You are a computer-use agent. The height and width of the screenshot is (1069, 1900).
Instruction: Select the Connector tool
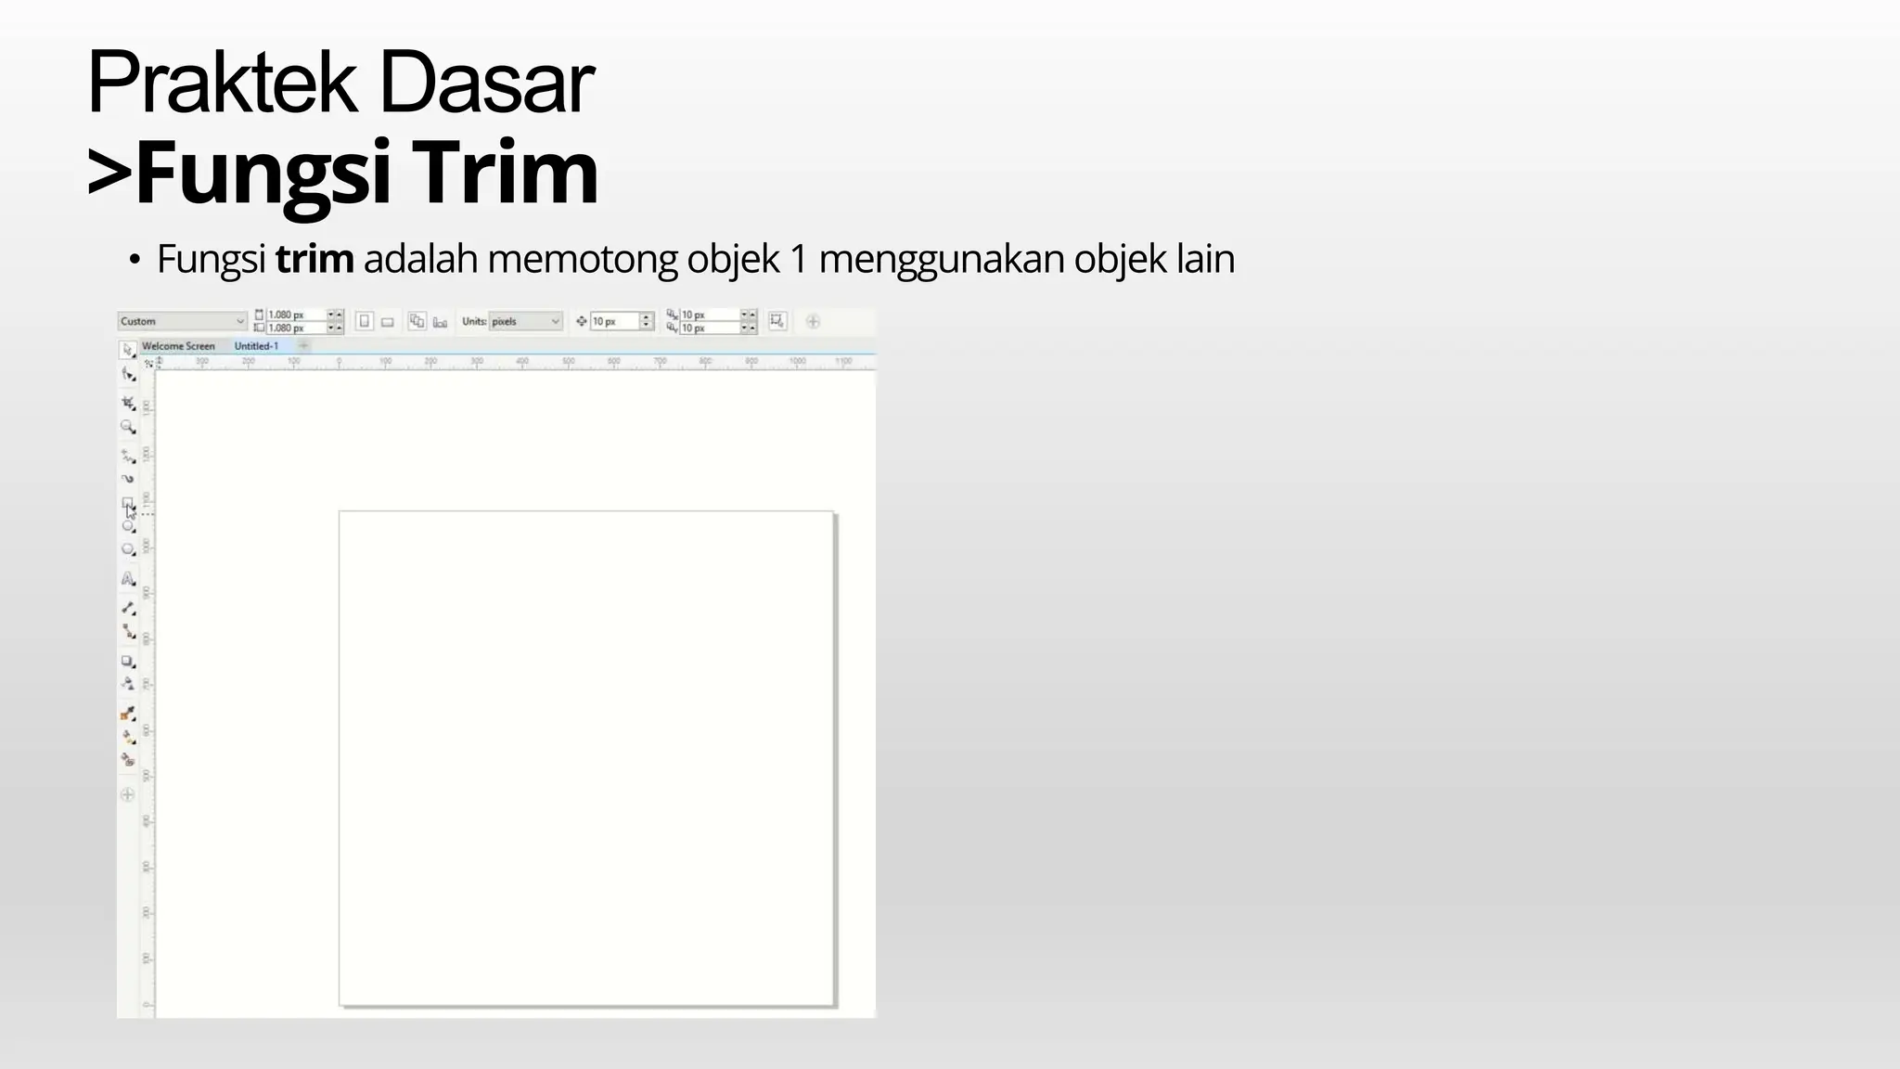128,631
